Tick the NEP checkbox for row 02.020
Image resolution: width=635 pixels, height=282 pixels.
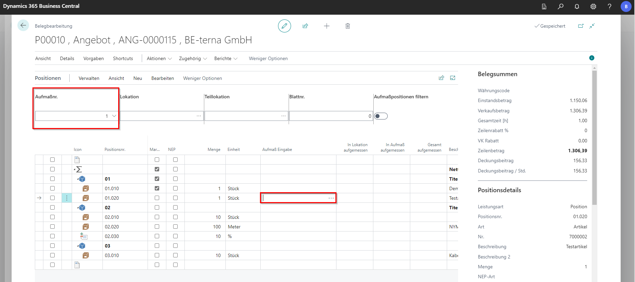[175, 227]
